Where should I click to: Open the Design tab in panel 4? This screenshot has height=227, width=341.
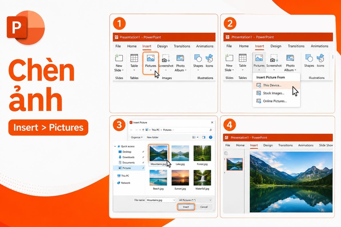coord(268,145)
